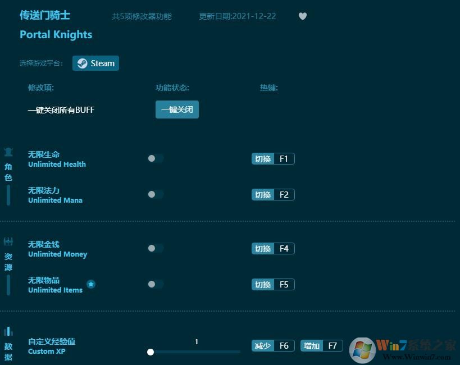Click the 一键关闭 close-all-buffs button
Image resolution: width=460 pixels, height=365 pixels.
(177, 109)
